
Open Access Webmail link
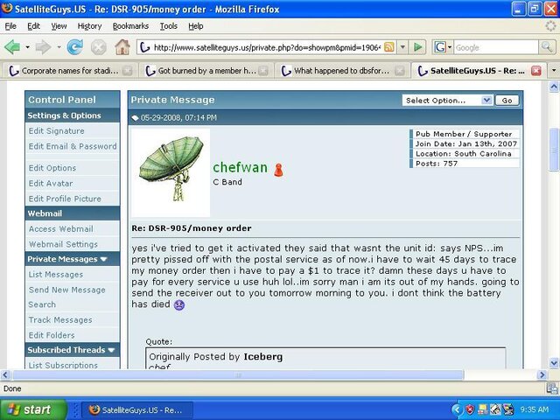(61, 229)
